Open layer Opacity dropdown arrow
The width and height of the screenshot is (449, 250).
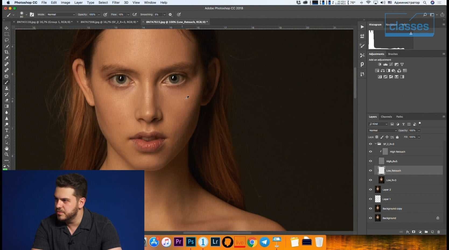coord(419,131)
